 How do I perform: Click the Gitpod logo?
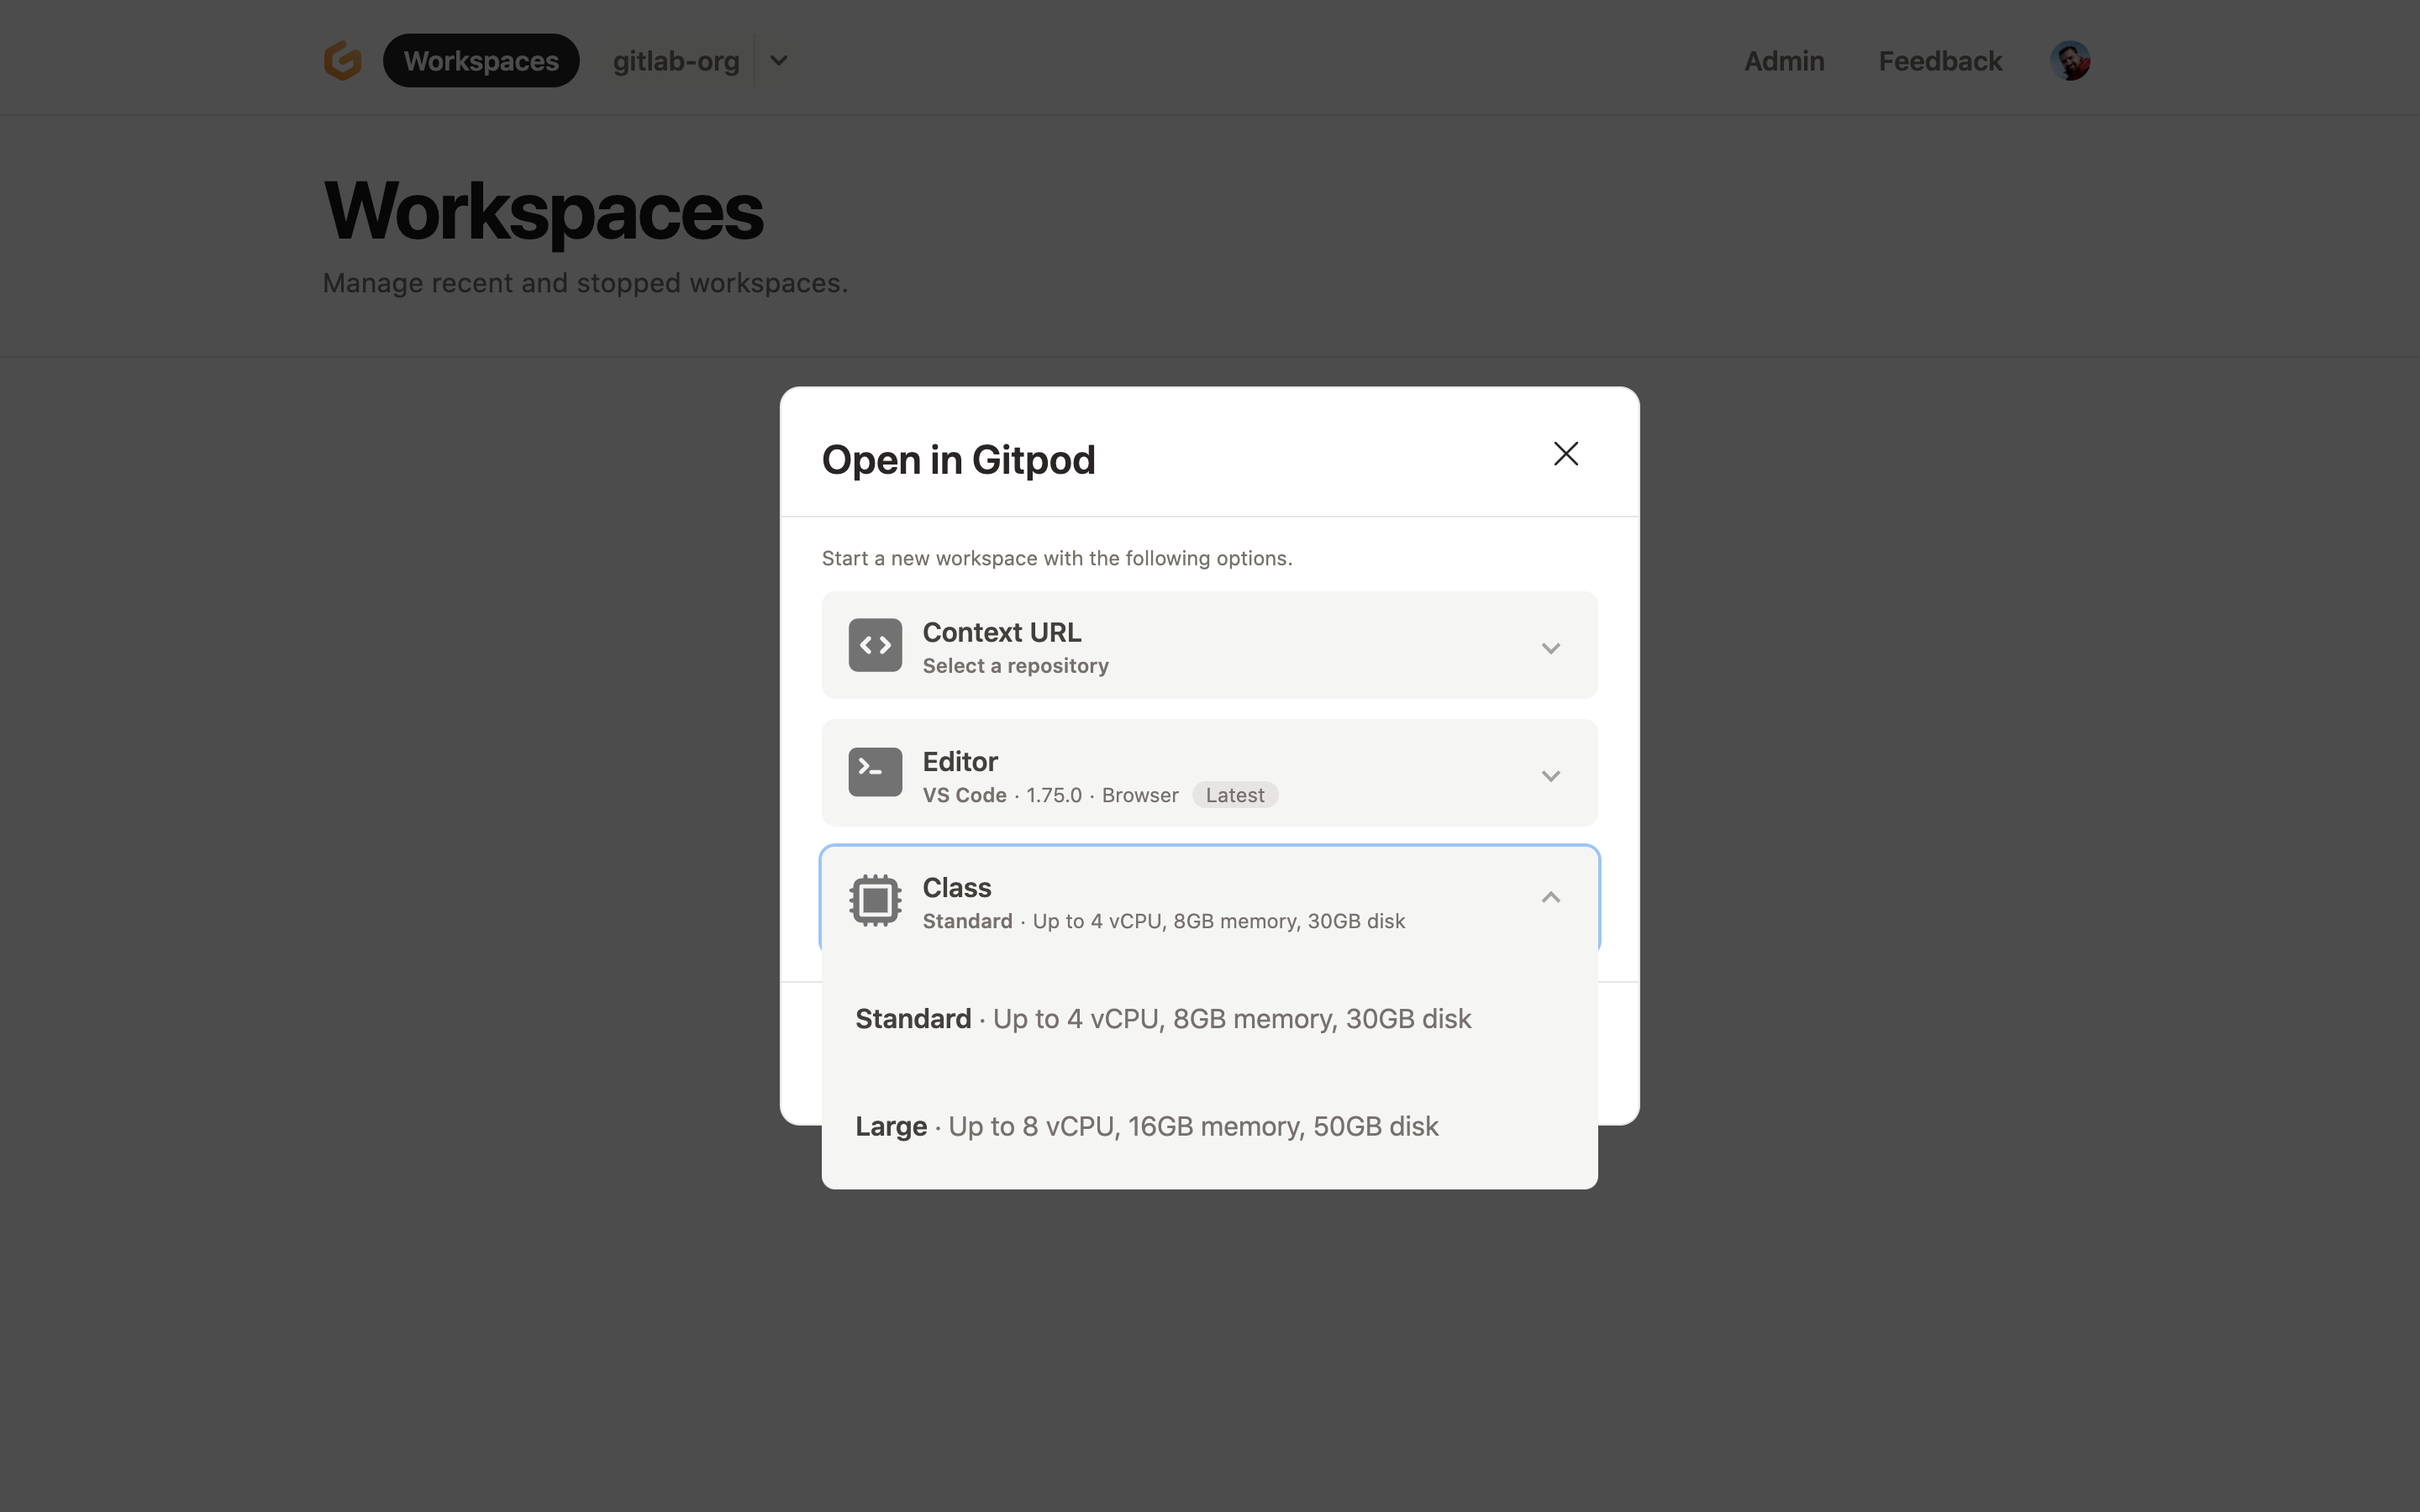click(341, 60)
